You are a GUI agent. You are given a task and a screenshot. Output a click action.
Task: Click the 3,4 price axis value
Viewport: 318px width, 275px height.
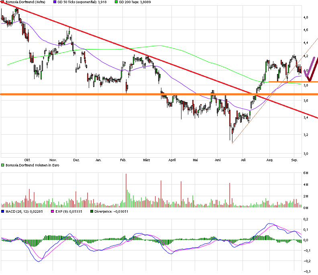pyautogui.click(x=306, y=117)
